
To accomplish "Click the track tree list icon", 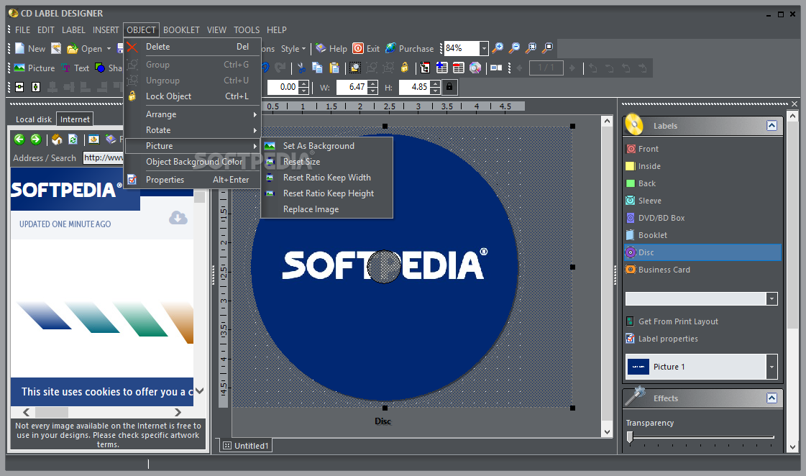I will [425, 68].
